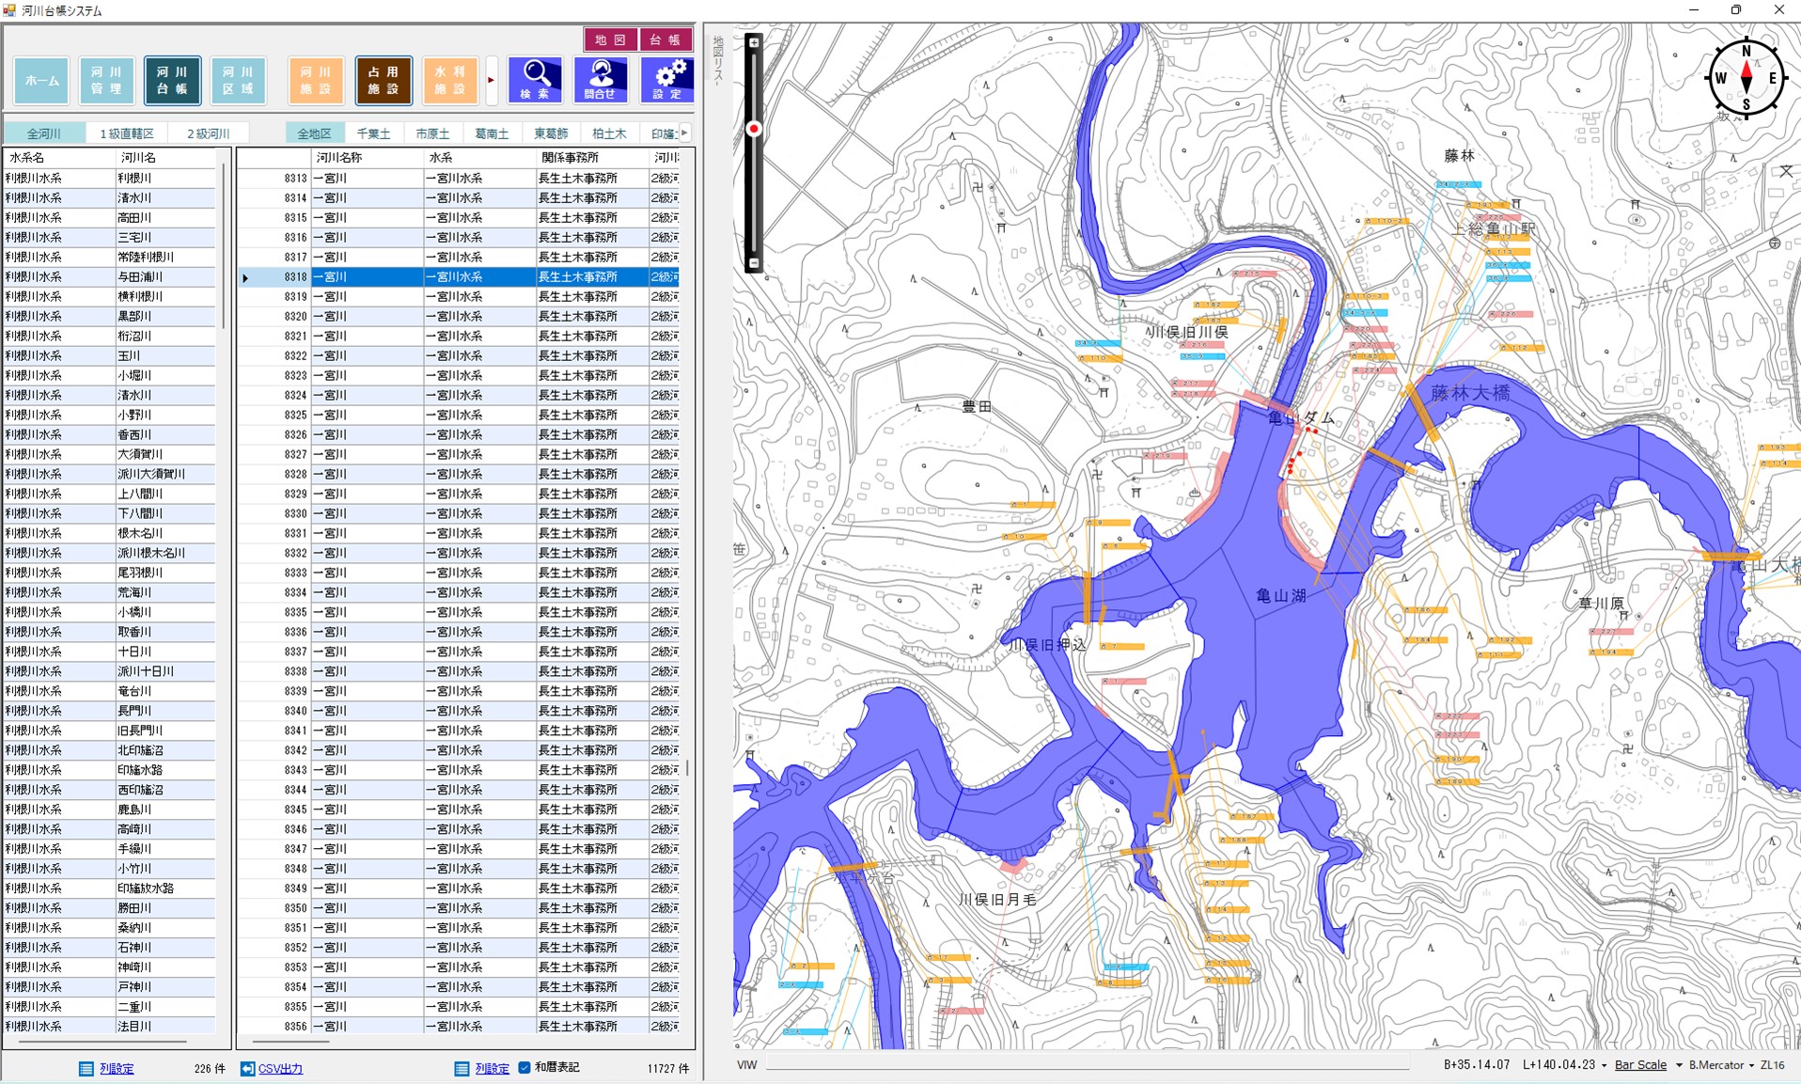Select the 西印旛沼 row in river list
Viewport: 1801px width, 1084px height.
point(110,790)
